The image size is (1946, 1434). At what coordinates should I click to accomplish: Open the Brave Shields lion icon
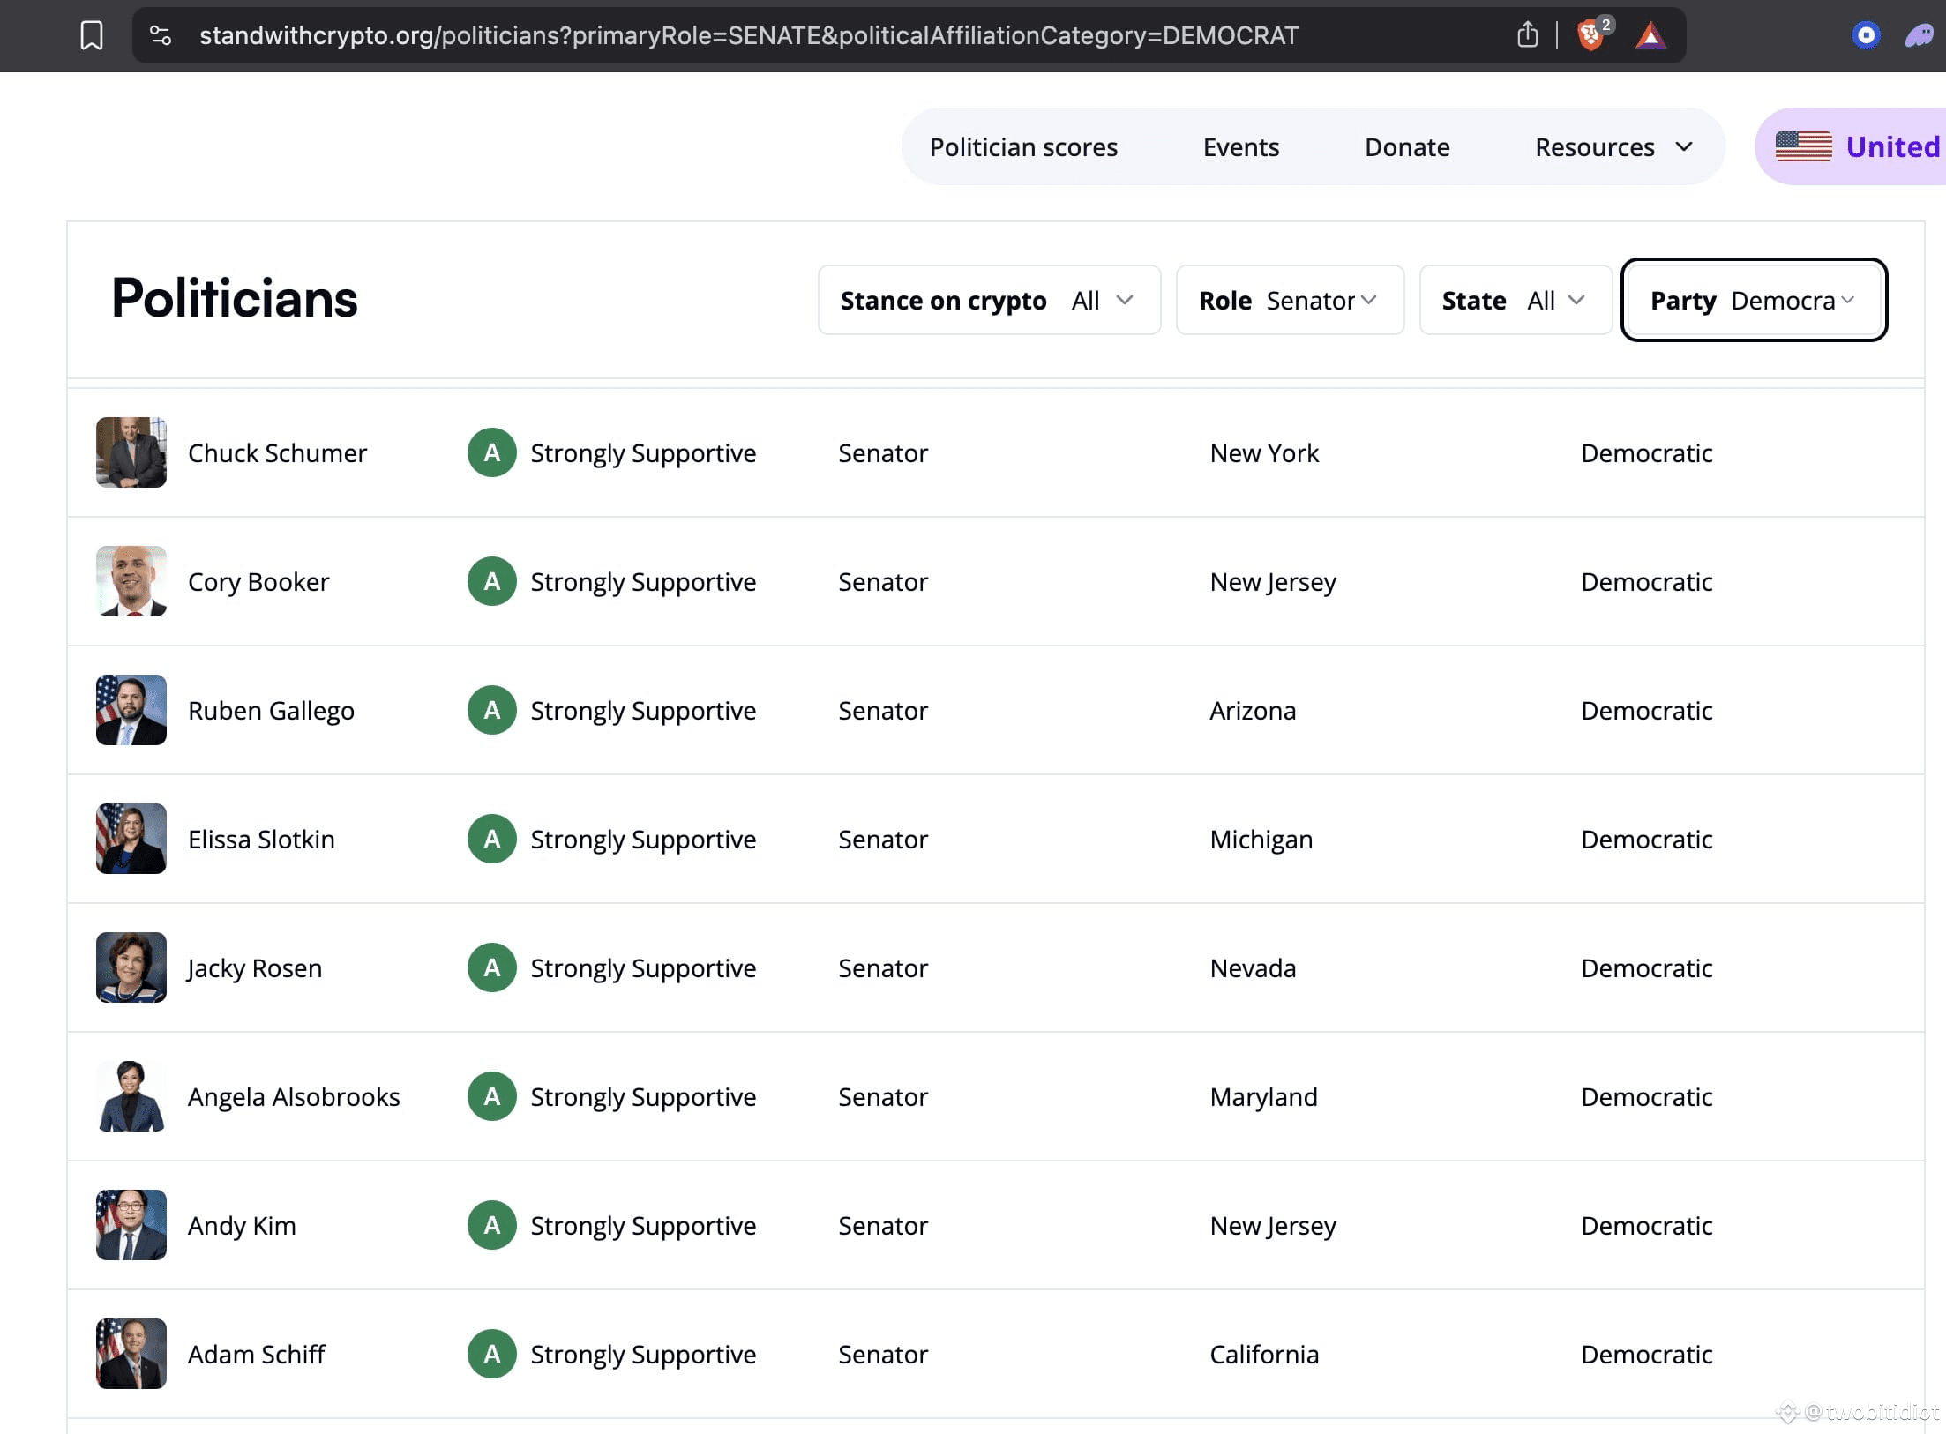1591,35
